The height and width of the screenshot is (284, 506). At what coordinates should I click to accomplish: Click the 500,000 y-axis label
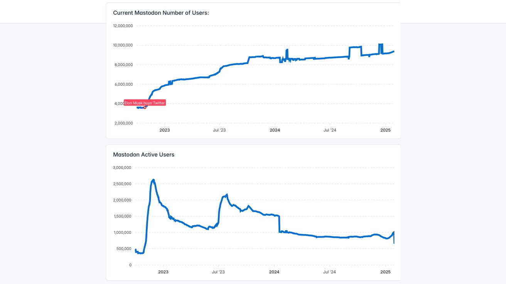pyautogui.click(x=123, y=249)
